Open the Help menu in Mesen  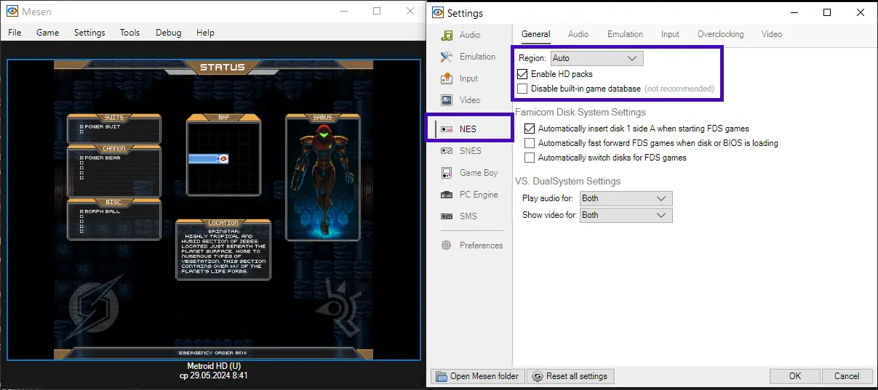(x=205, y=33)
